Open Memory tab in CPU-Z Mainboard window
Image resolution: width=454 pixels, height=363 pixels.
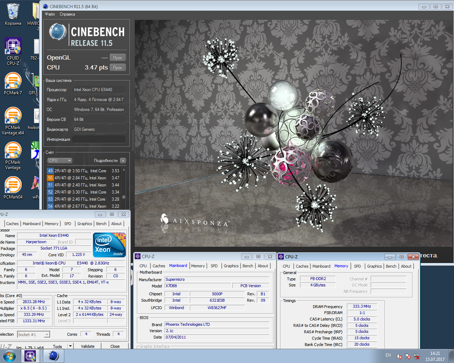tap(198, 266)
